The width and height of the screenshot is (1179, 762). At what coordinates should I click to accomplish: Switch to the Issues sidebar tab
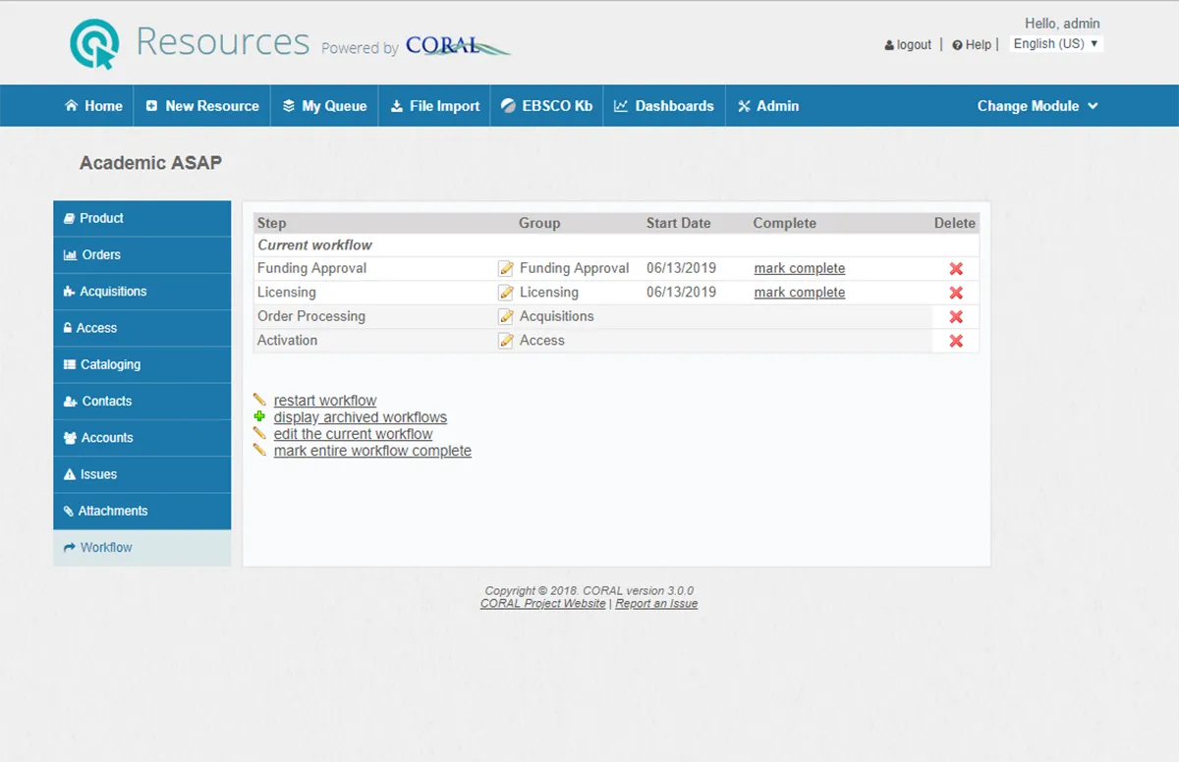pyautogui.click(x=142, y=474)
